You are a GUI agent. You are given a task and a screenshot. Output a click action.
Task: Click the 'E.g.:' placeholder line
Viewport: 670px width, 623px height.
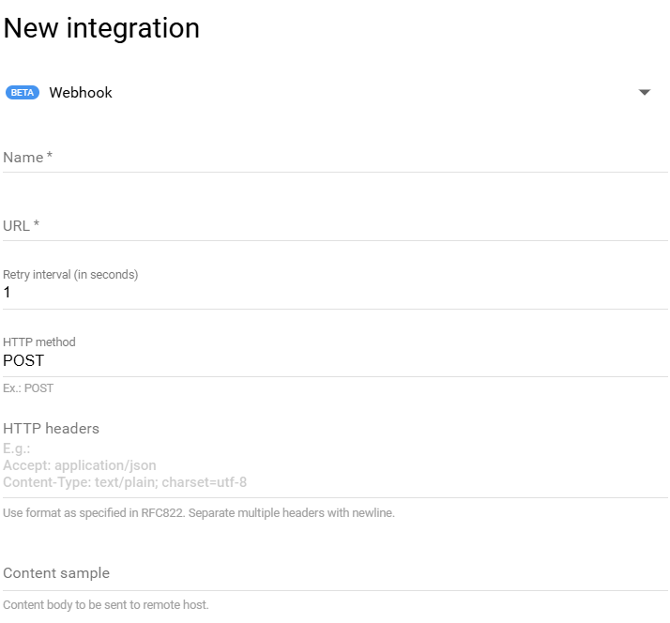pos(17,448)
